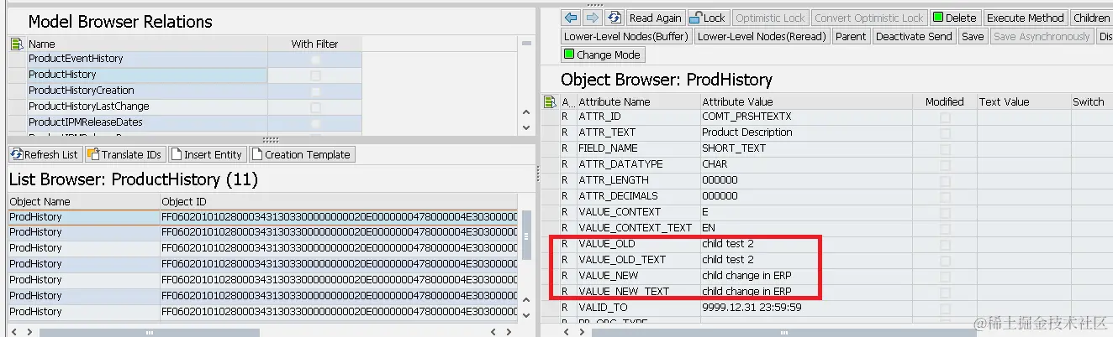The image size is (1113, 337).
Task: Click the refresh icon next to Read Again
Action: pos(614,18)
